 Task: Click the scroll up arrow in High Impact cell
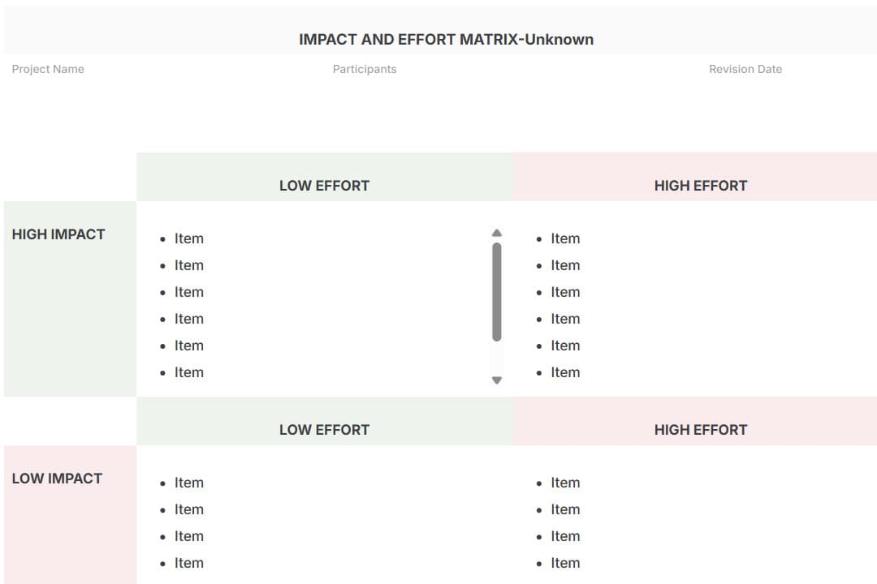497,234
